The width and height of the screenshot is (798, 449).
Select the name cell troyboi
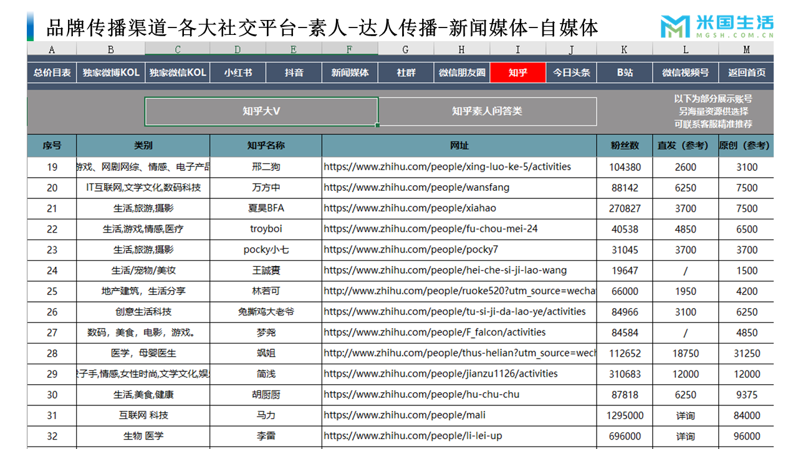(x=266, y=229)
